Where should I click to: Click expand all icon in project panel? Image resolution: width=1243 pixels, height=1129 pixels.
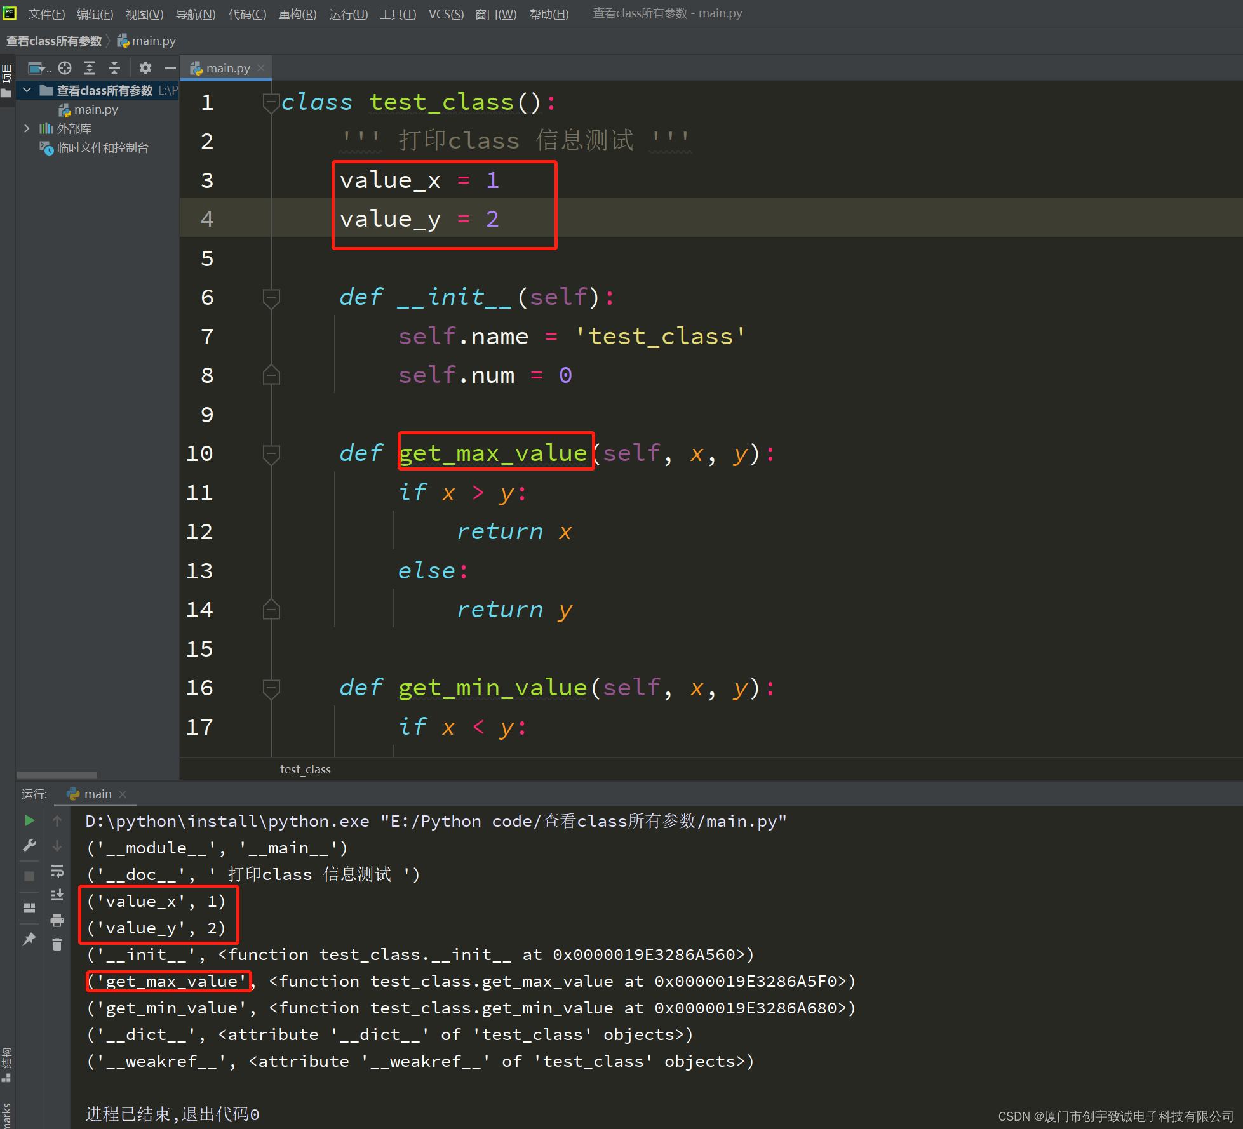tap(90, 68)
